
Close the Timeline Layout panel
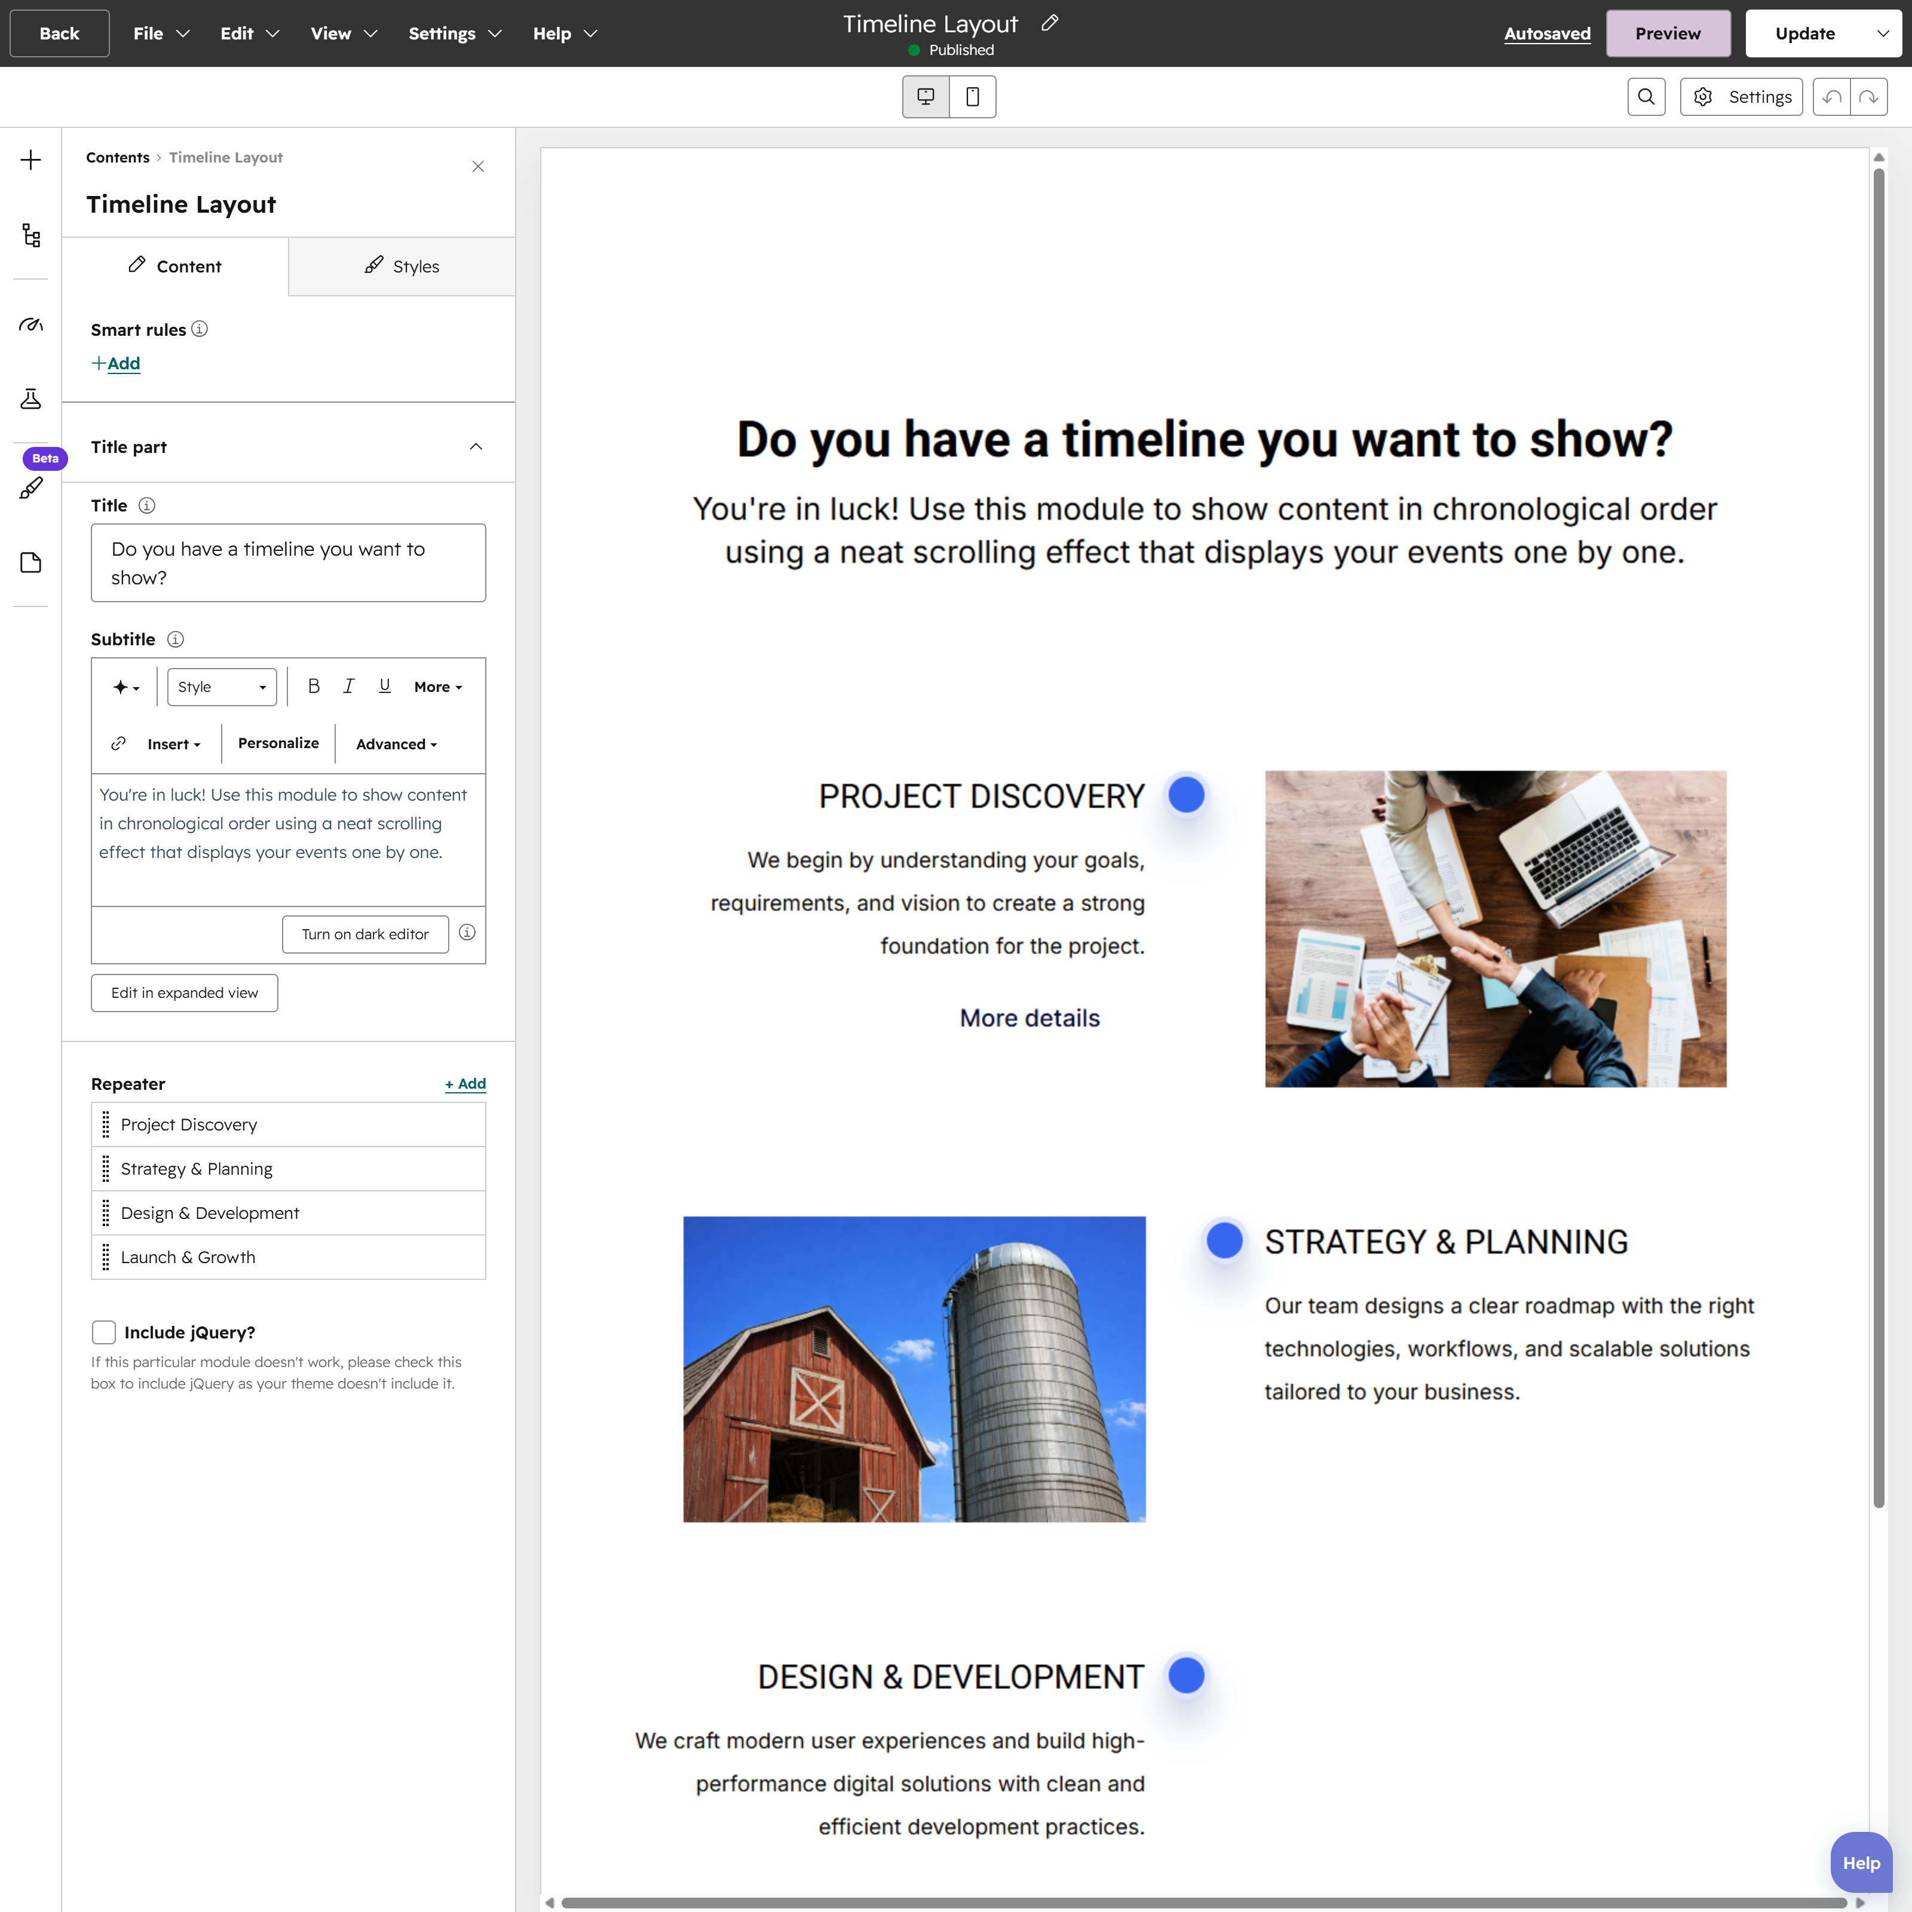pos(478,166)
